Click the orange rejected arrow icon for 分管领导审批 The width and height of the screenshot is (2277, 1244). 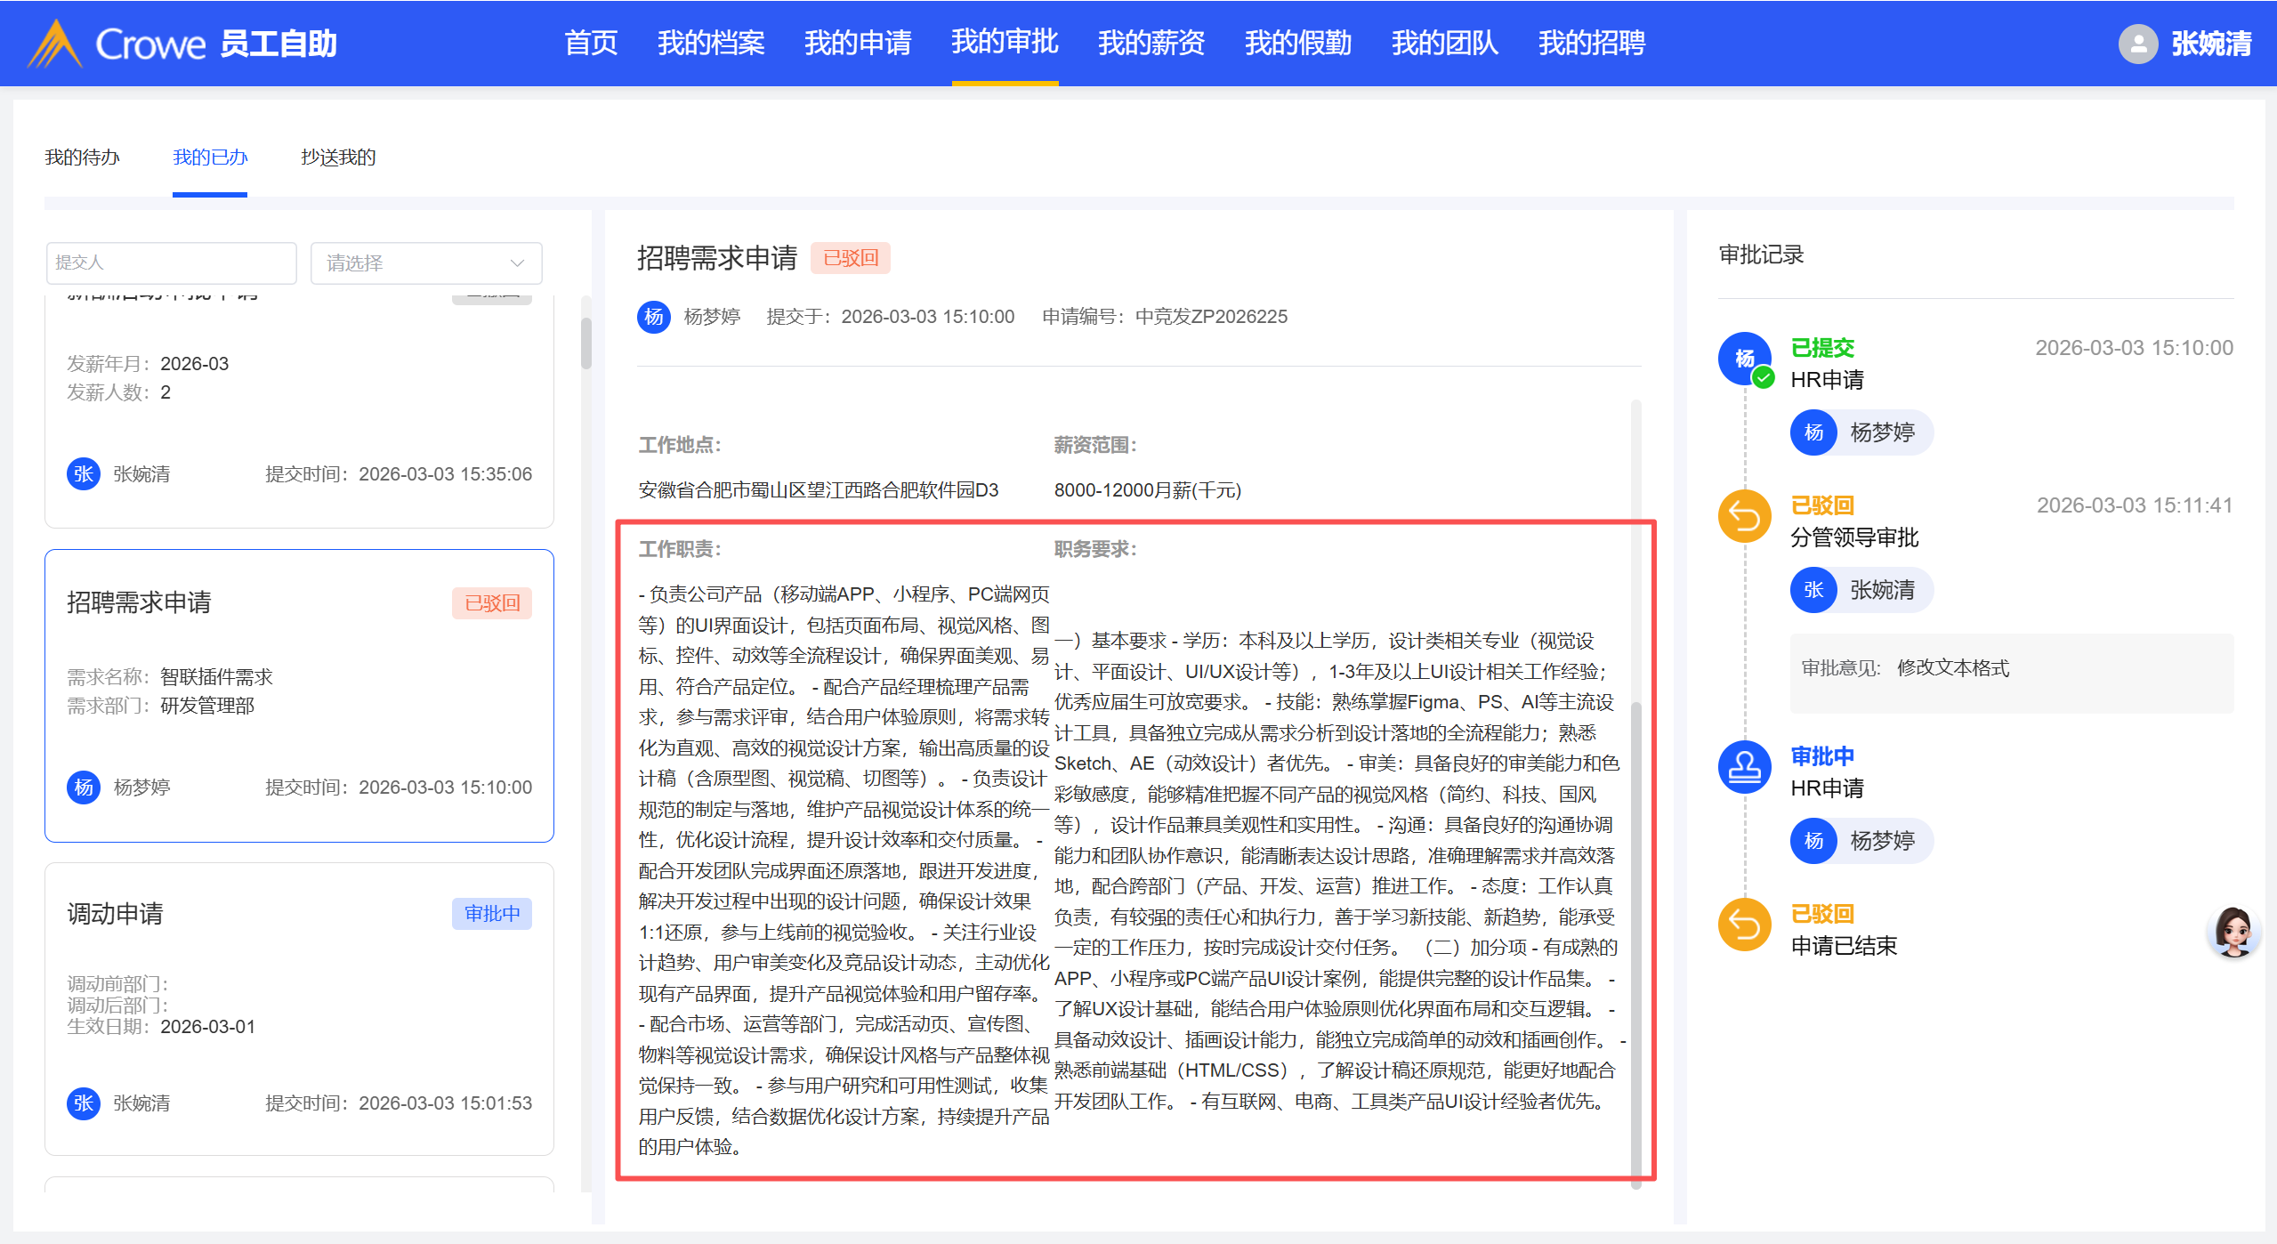(x=1744, y=516)
